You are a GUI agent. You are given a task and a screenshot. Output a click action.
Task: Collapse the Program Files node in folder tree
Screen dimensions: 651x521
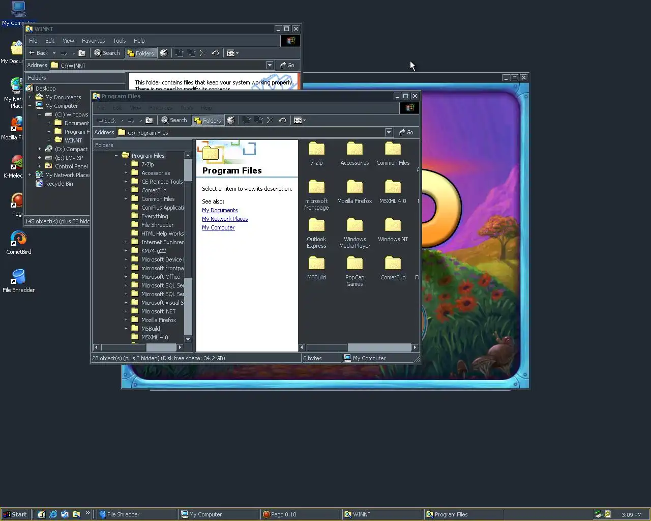[x=116, y=156]
